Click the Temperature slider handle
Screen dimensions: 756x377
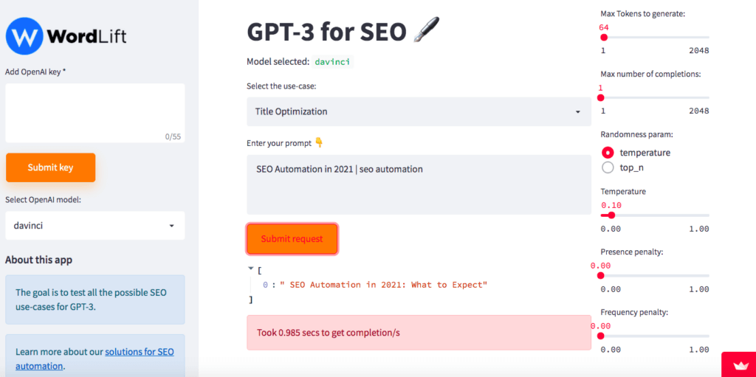pyautogui.click(x=611, y=215)
